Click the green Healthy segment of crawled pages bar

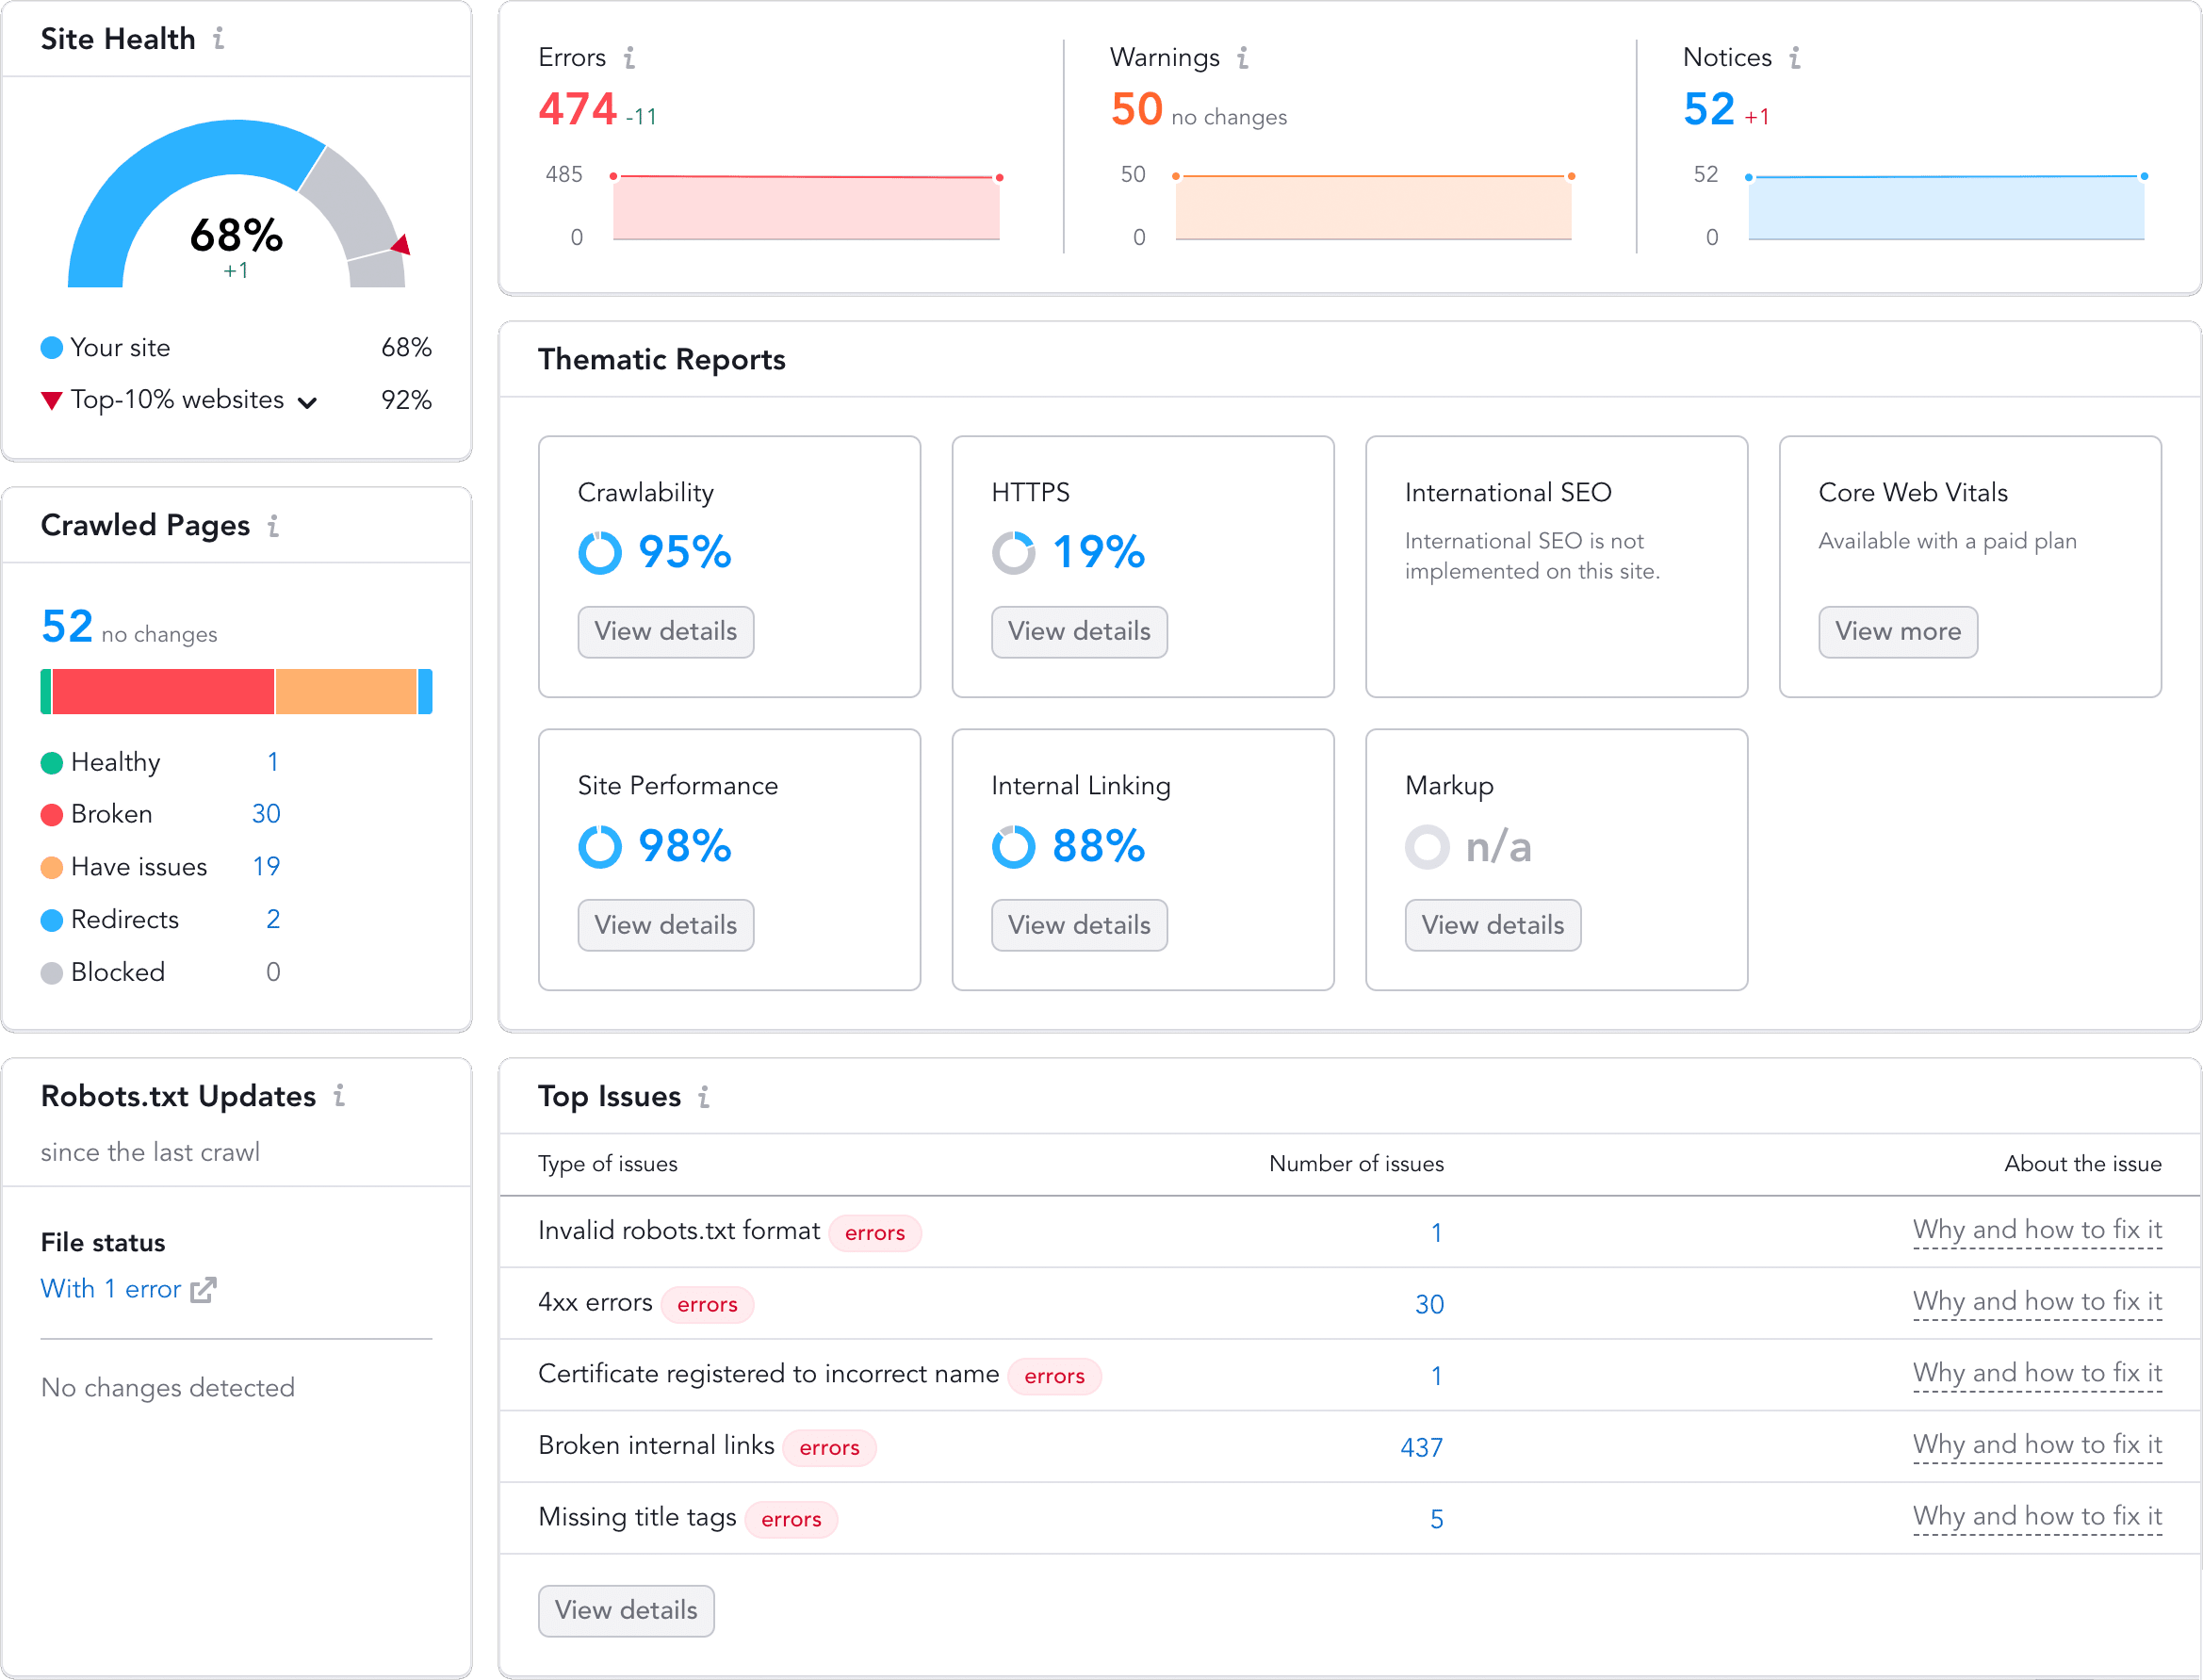pyautogui.click(x=45, y=692)
